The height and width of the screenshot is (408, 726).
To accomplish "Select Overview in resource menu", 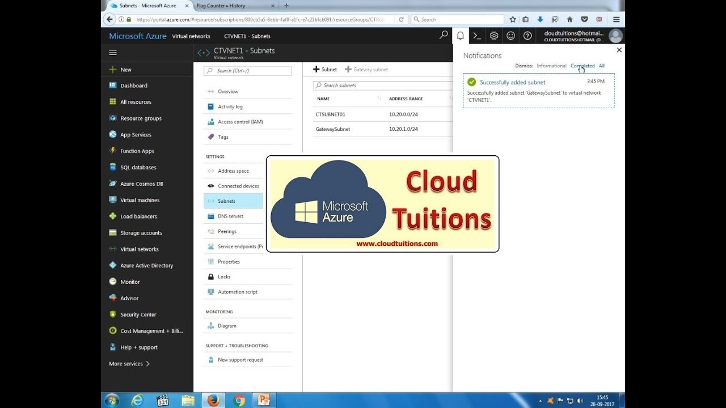I will 227,91.
